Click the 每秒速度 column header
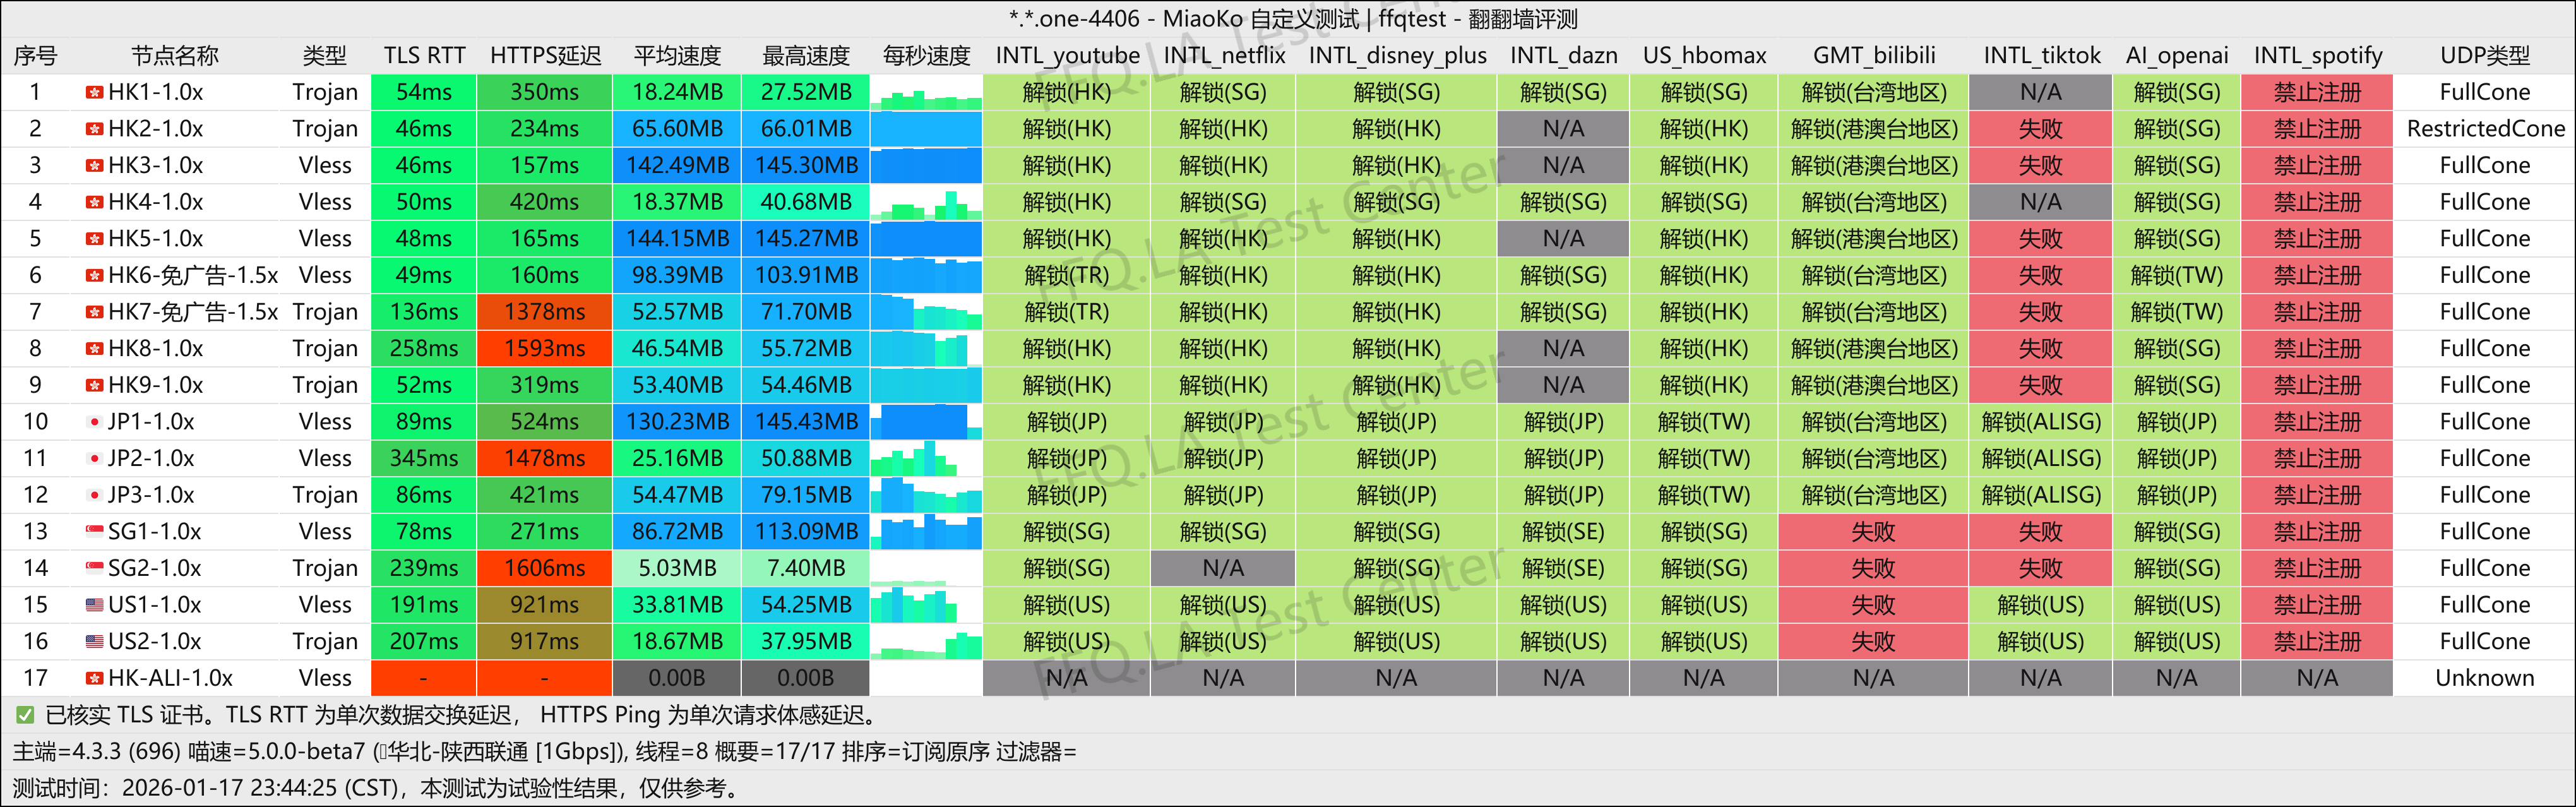The width and height of the screenshot is (2576, 807). pyautogui.click(x=926, y=56)
